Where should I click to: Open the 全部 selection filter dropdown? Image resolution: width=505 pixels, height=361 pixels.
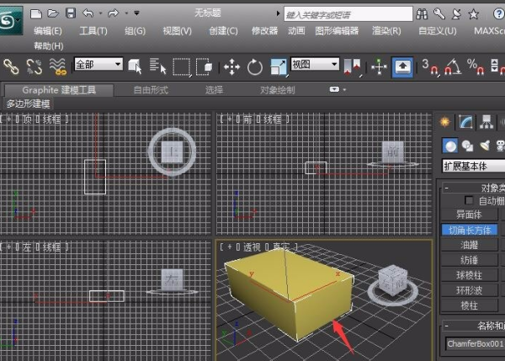pyautogui.click(x=98, y=64)
